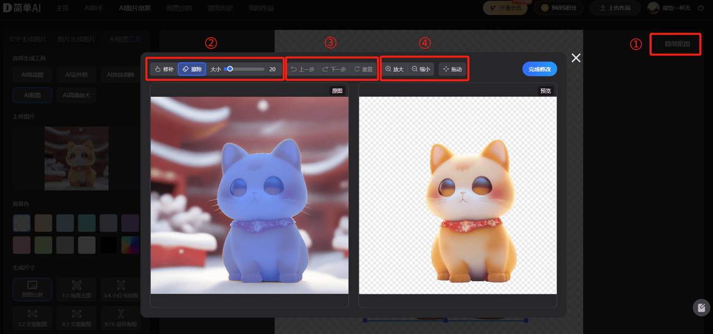Reset edits with the 重置 button
The width and height of the screenshot is (713, 334).
pos(363,69)
